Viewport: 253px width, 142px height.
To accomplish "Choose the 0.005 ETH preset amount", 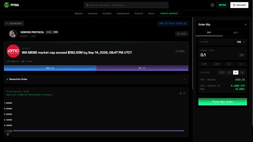I will [217, 64].
